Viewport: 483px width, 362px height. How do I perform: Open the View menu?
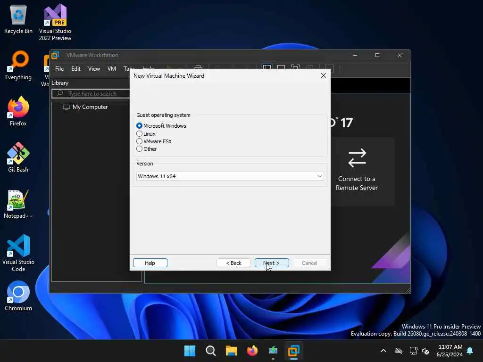[x=94, y=69]
